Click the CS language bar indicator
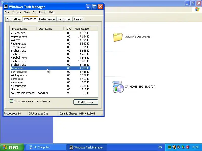The image size is (202, 151). point(160,147)
